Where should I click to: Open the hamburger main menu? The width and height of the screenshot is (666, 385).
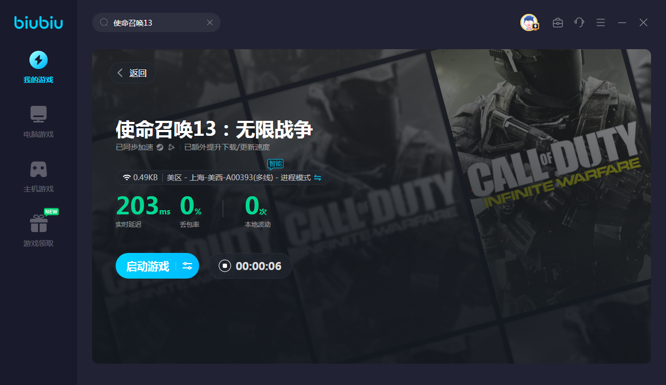pos(601,22)
